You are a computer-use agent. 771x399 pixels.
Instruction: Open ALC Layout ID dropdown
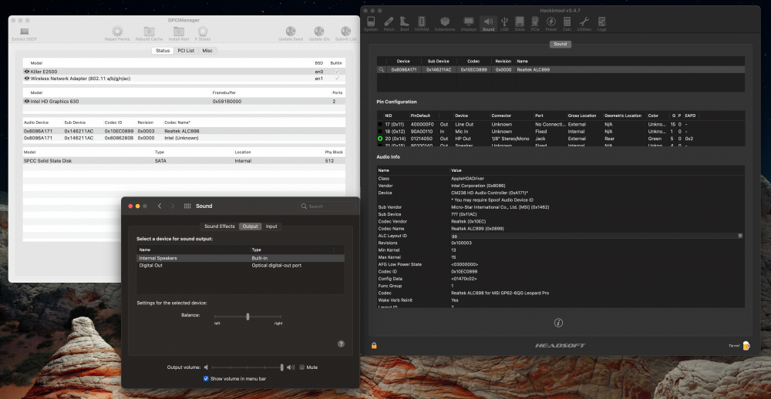pyautogui.click(x=740, y=236)
